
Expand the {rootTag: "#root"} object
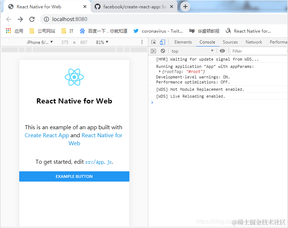(160, 72)
